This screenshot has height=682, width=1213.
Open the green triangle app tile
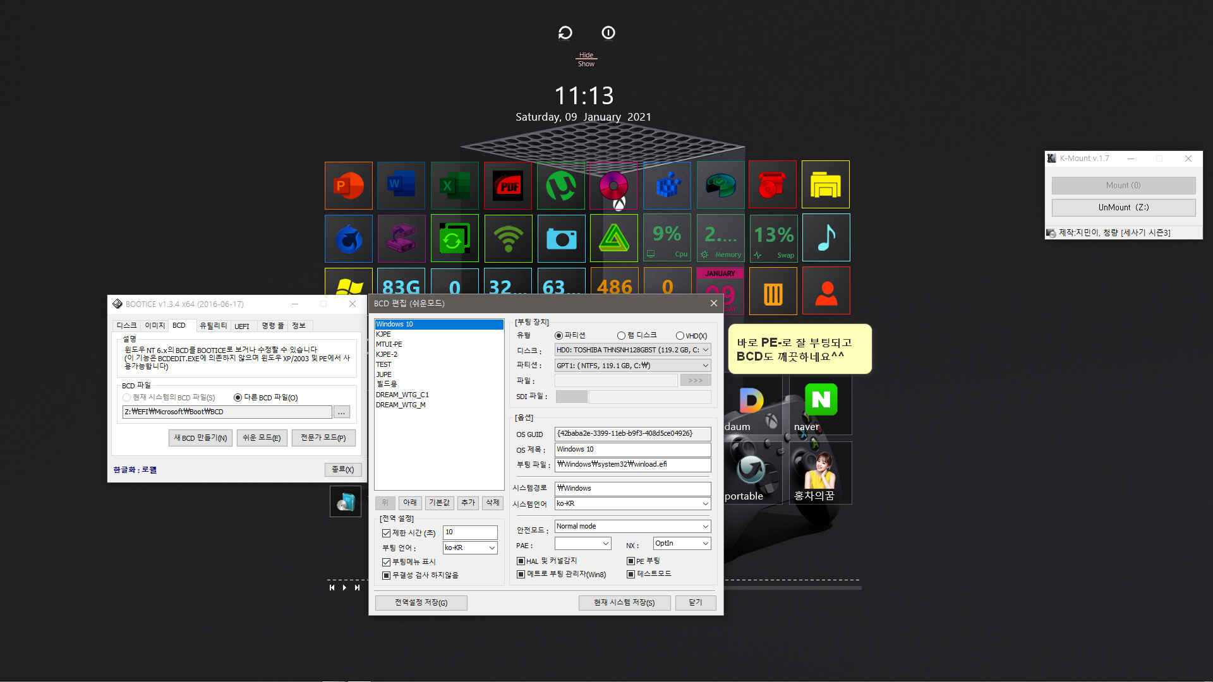[x=613, y=238]
